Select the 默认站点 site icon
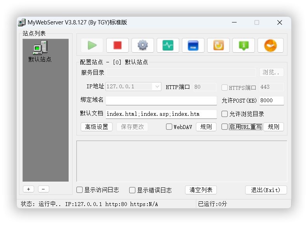 [40, 52]
